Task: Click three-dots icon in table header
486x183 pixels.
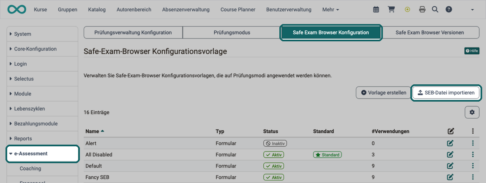Action: click(472, 131)
